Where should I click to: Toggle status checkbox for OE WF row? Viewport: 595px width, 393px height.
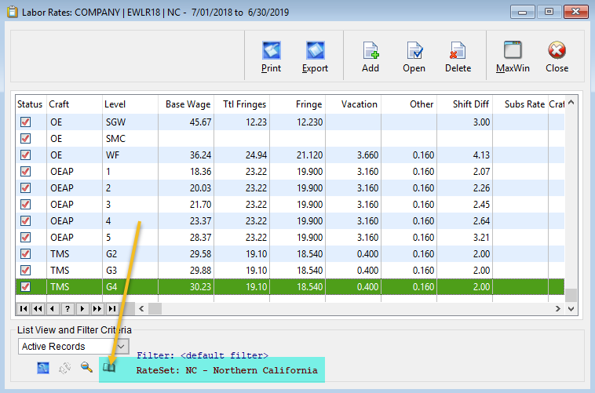(25, 155)
